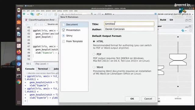Image resolution: width=195 pixels, height=110 pixels.
Task: Click the Create a Project icon
Action: coord(32,14)
